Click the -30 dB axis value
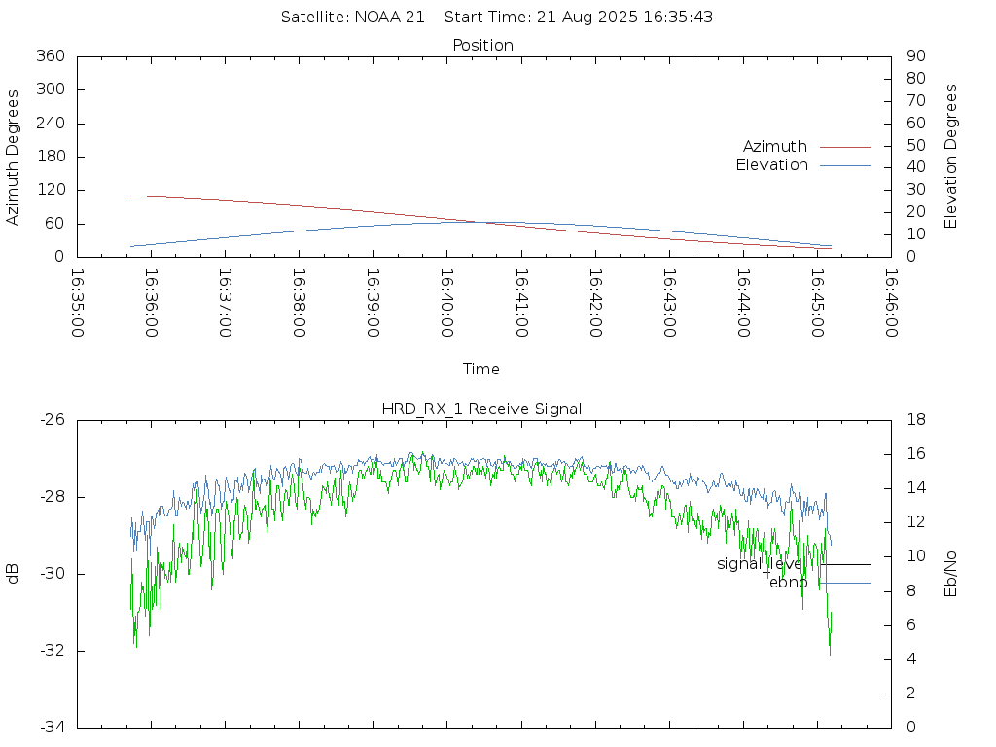996x747 pixels. (53, 574)
